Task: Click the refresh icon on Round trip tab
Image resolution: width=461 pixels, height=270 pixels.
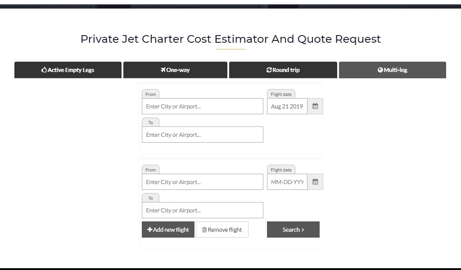Action: [x=269, y=70]
